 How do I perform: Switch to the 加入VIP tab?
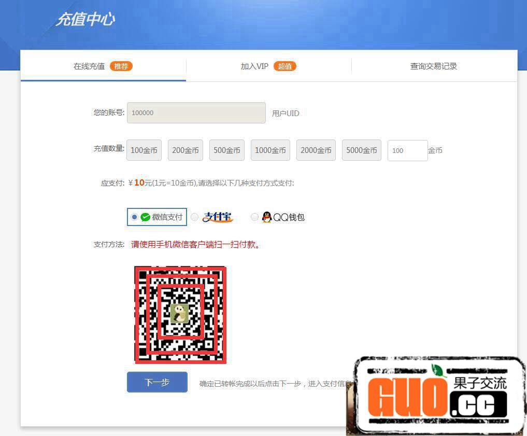268,66
